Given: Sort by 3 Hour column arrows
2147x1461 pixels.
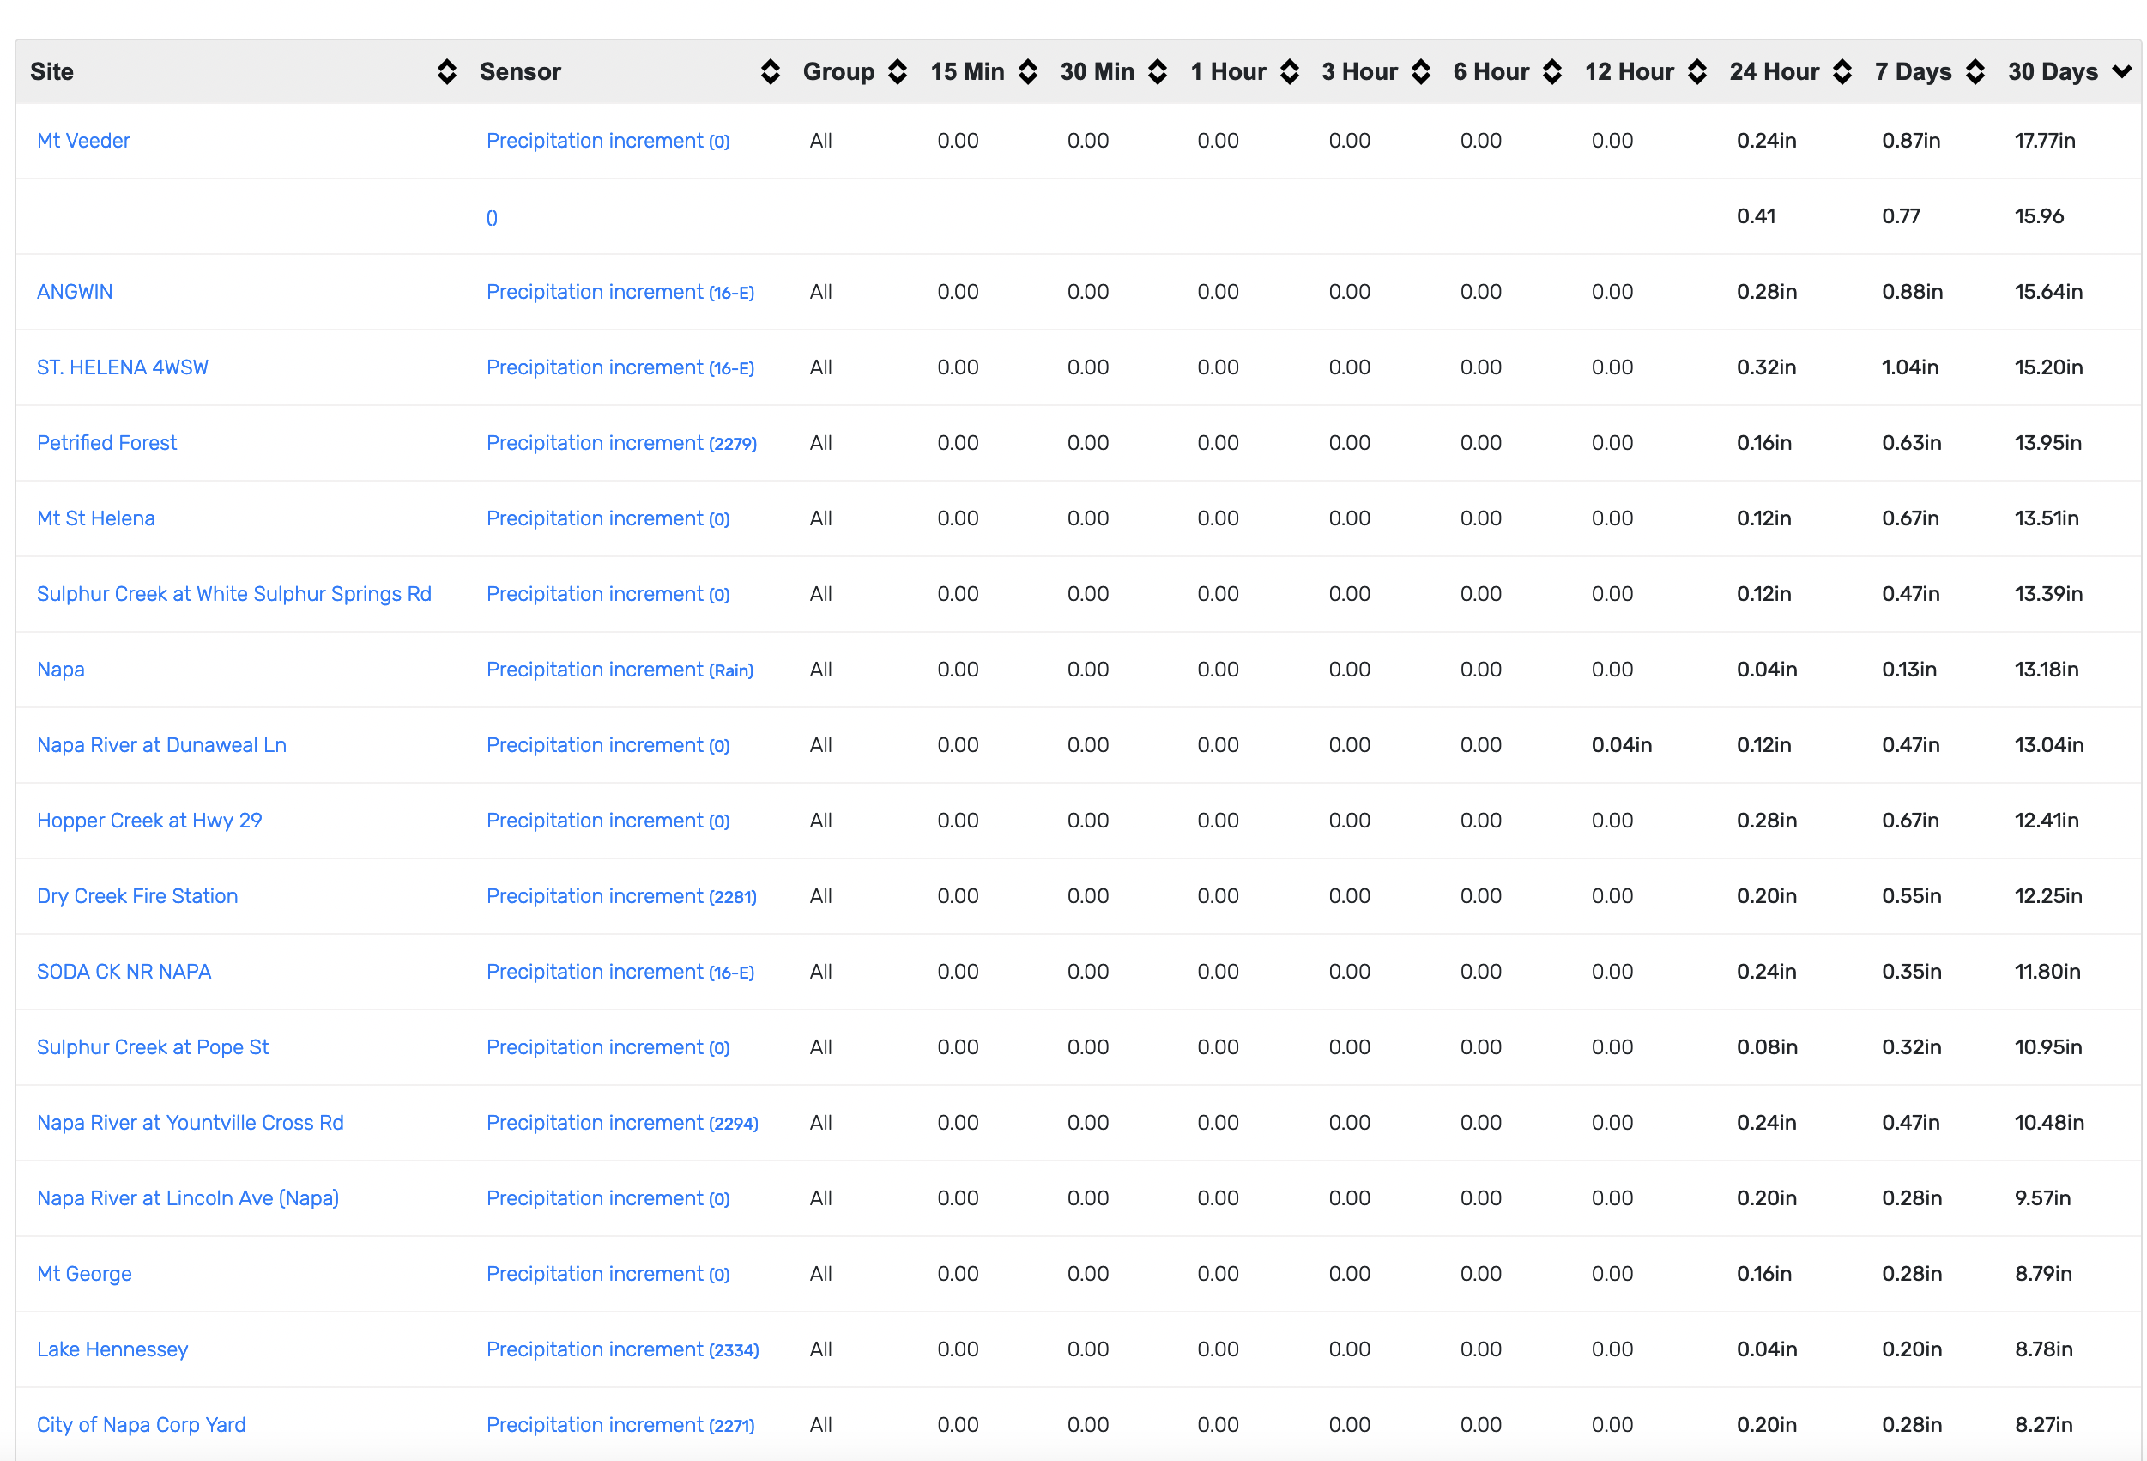Looking at the screenshot, I should (1421, 71).
